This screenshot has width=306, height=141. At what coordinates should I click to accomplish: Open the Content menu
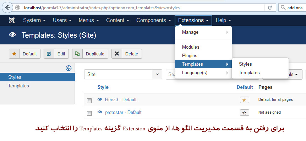[118, 20]
